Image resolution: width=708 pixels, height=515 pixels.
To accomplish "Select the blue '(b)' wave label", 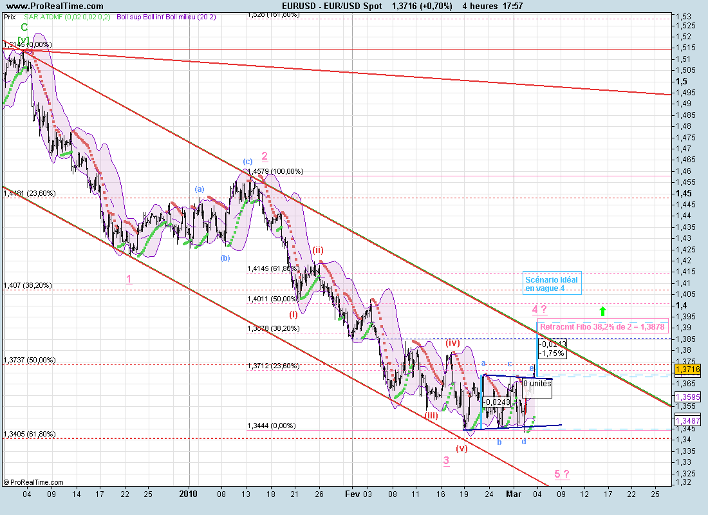I will 225,258.
